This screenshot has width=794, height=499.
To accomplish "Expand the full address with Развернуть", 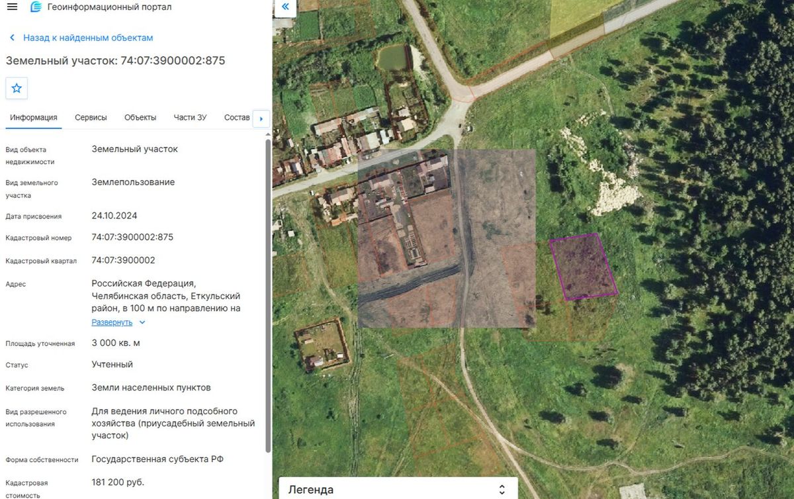I will 118,322.
